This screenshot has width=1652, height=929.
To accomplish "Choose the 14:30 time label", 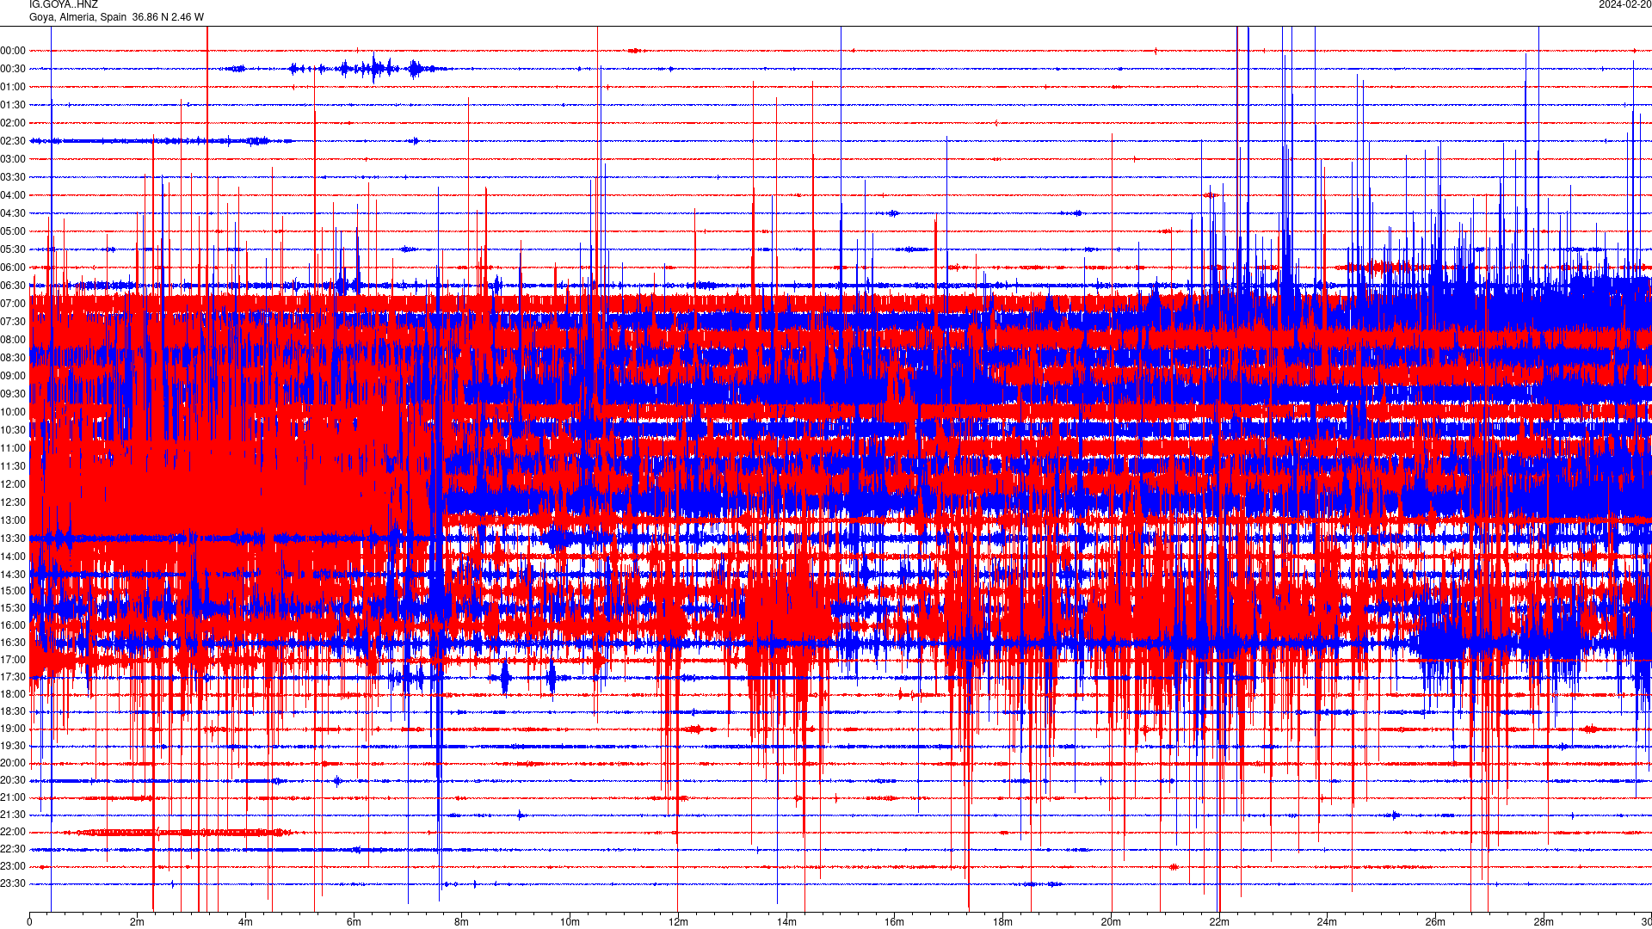I will (x=13, y=575).
